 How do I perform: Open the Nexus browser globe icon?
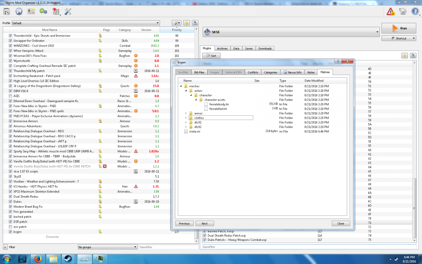19,11
